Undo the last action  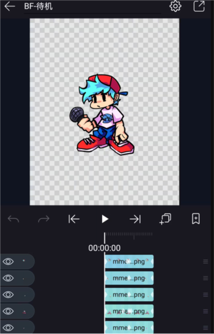[13, 219]
